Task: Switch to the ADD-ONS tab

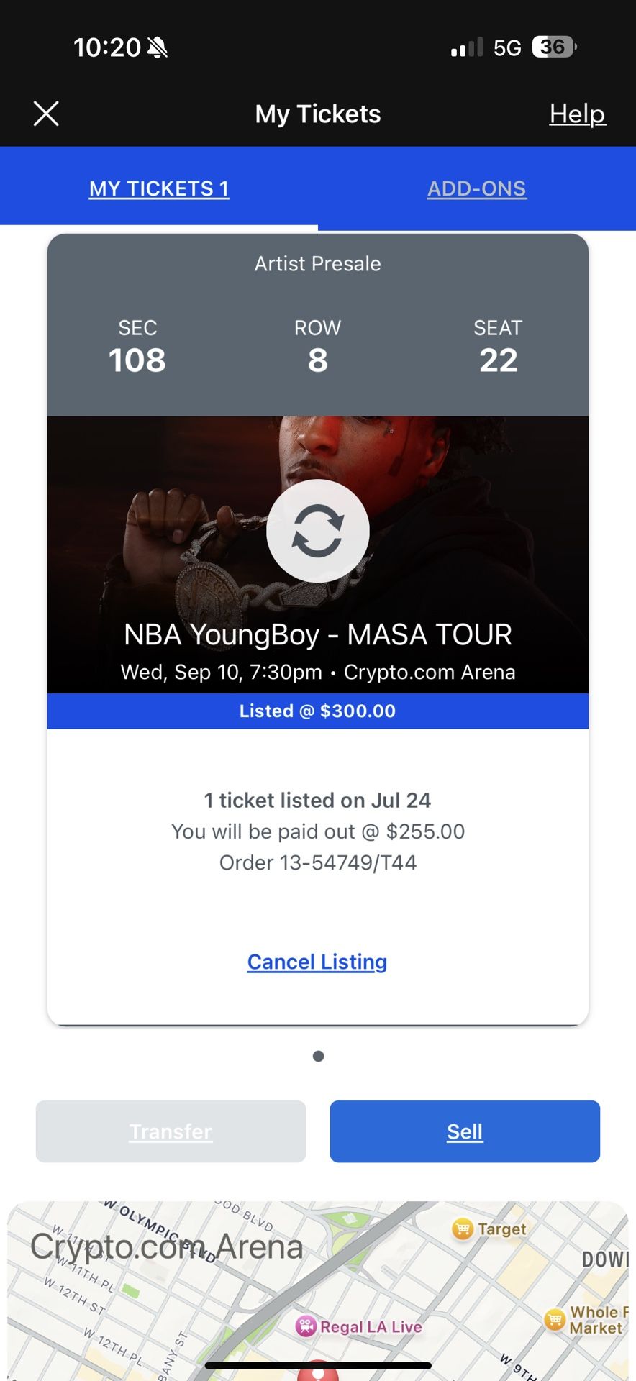Action: (476, 188)
